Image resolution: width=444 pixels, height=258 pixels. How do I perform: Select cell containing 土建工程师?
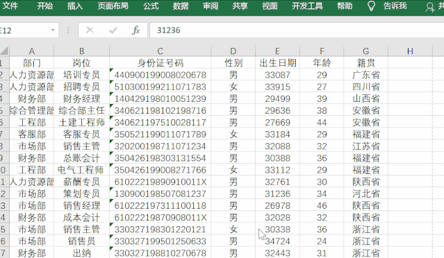tap(81, 122)
